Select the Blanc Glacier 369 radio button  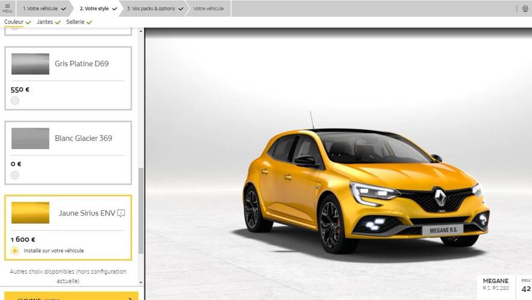click(x=15, y=175)
